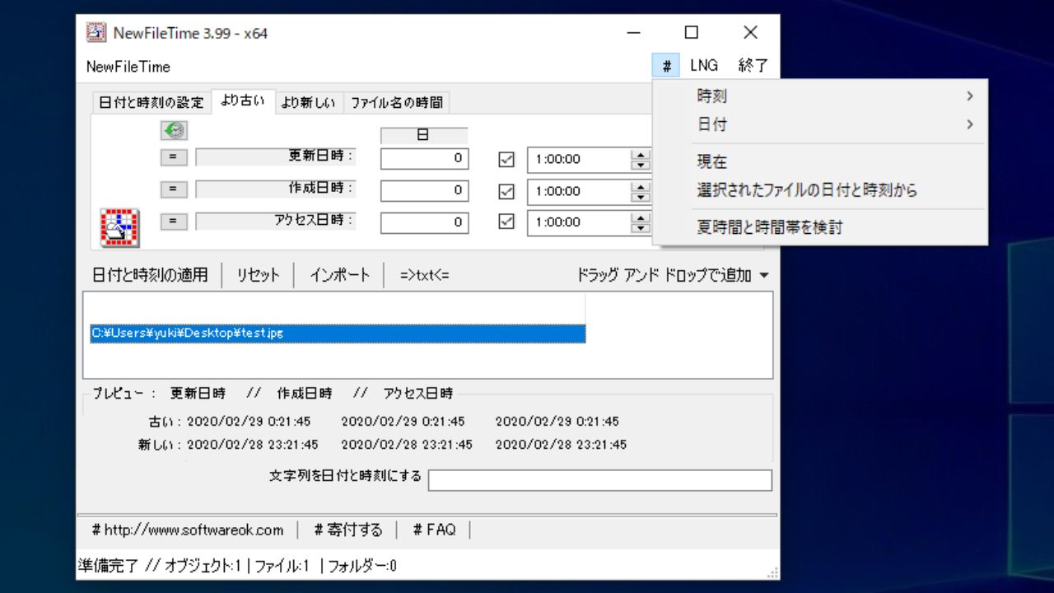This screenshot has width=1054, height=593.
Task: Toggle the checkbox for アクセス日時 time
Action: point(506,222)
